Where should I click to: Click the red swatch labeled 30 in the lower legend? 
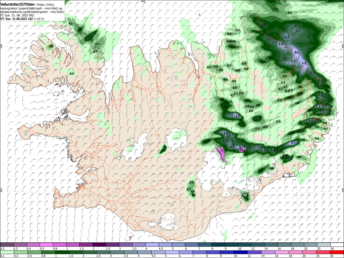coord(337,252)
